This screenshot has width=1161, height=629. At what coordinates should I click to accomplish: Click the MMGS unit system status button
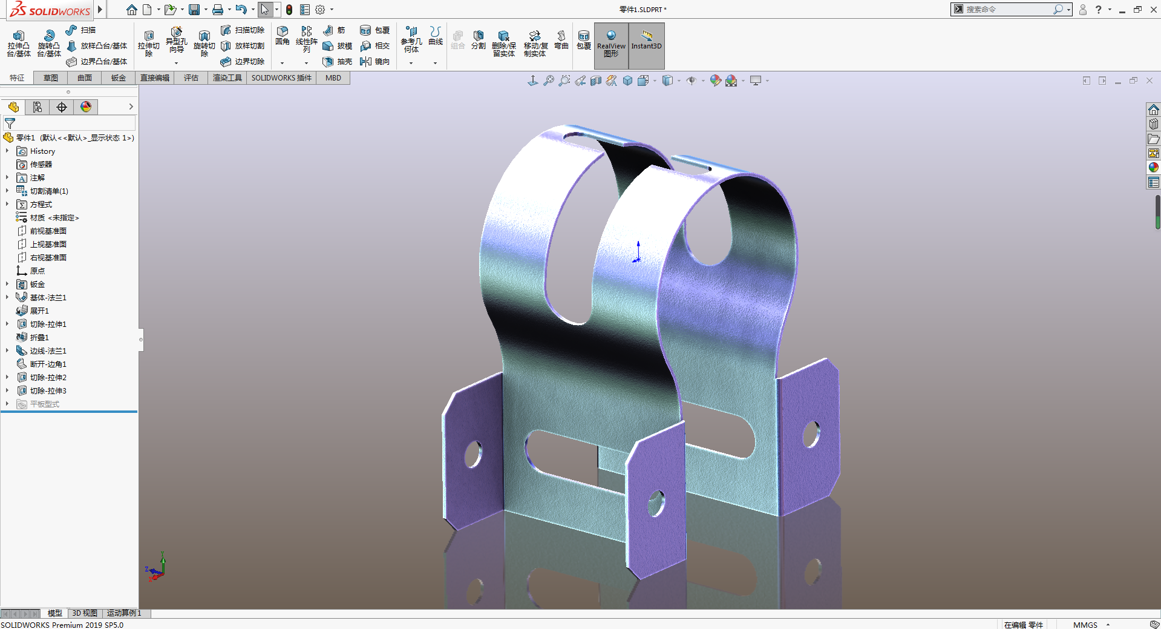(x=1085, y=625)
